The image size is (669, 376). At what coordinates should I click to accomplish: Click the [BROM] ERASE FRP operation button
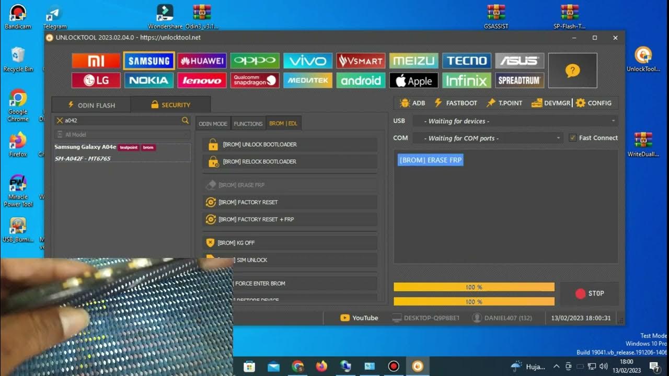(x=290, y=185)
